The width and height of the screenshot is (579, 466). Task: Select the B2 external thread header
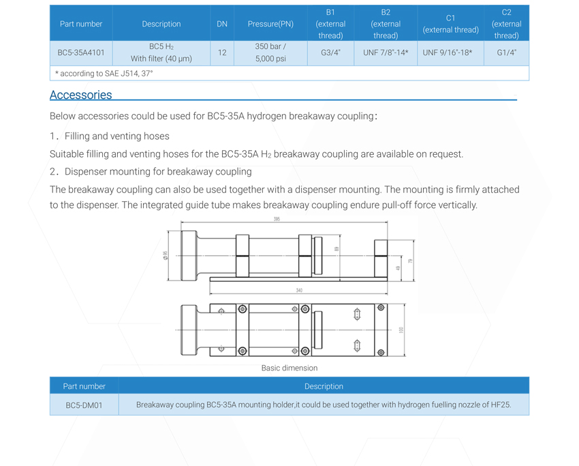[x=386, y=24]
